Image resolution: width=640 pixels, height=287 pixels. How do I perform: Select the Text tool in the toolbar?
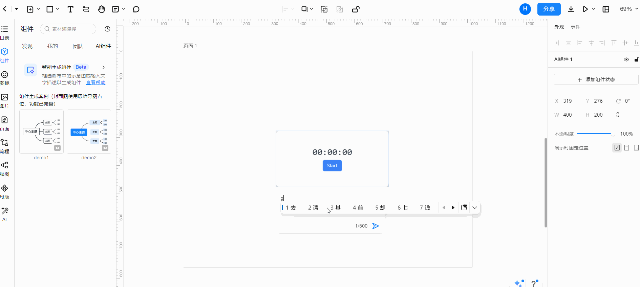(70, 9)
